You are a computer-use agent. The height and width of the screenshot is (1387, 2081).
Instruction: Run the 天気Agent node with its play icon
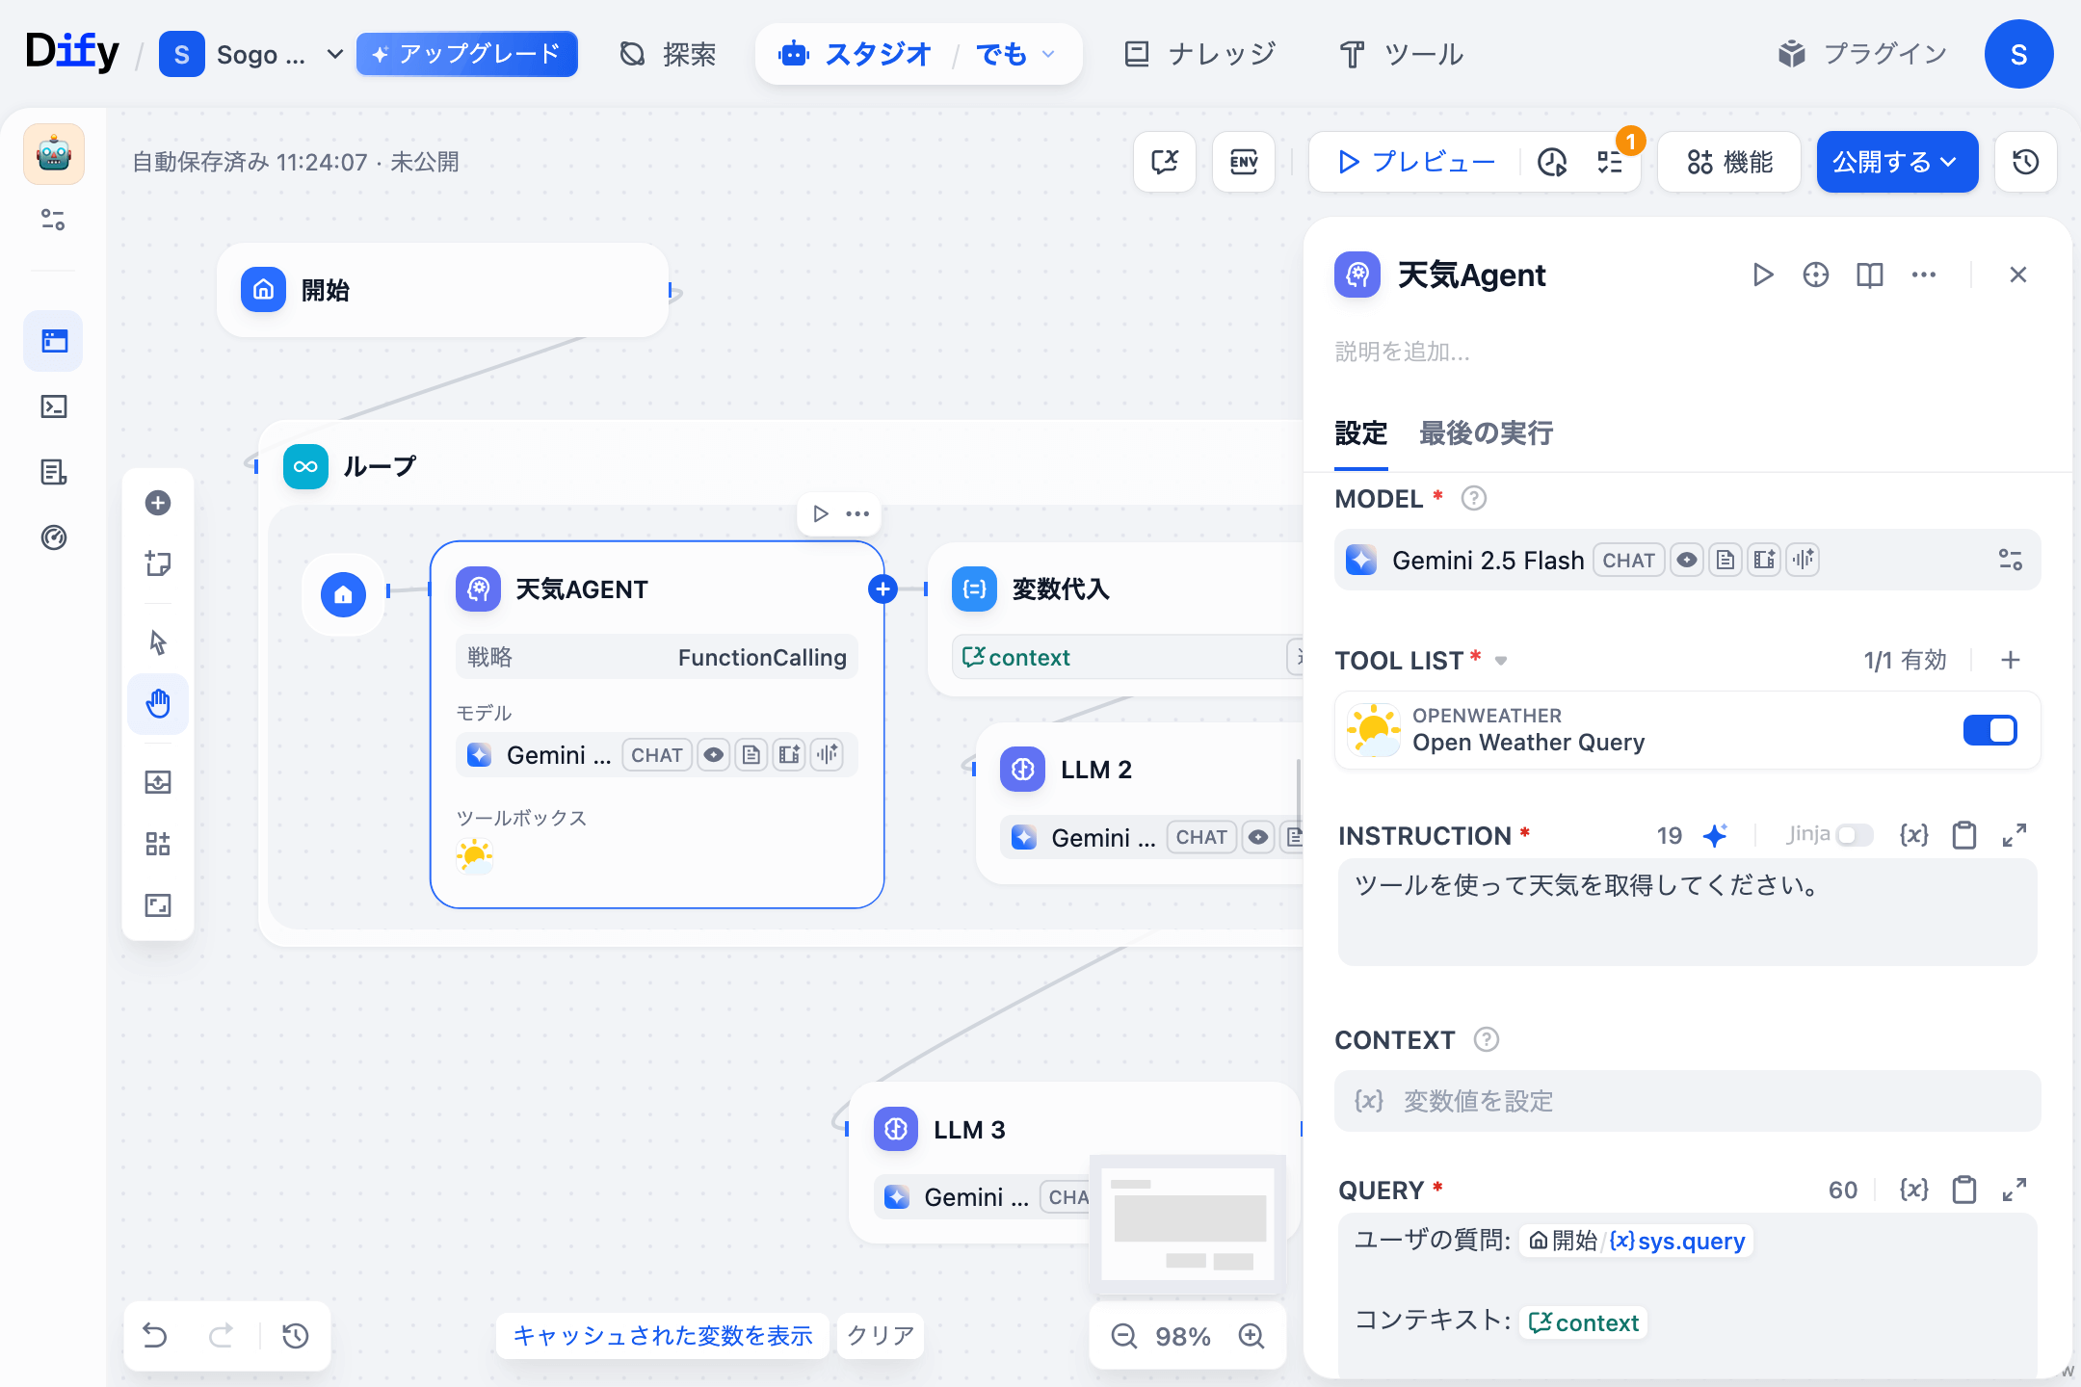click(x=1763, y=275)
